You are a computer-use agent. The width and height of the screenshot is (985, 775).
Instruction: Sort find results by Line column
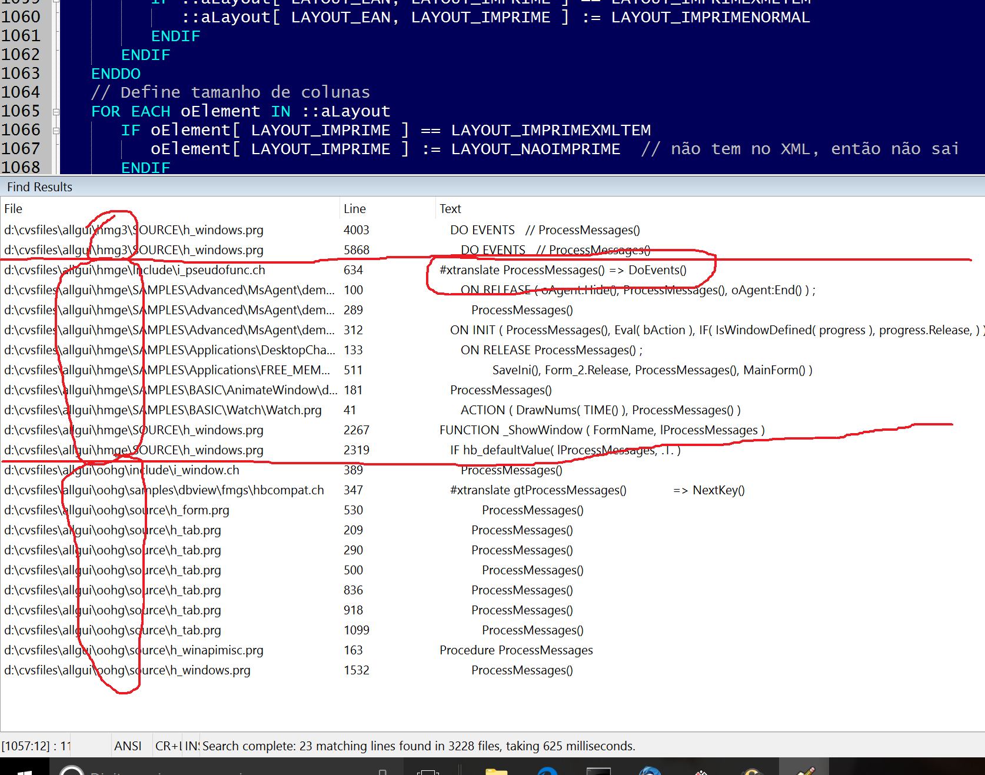[x=354, y=209]
